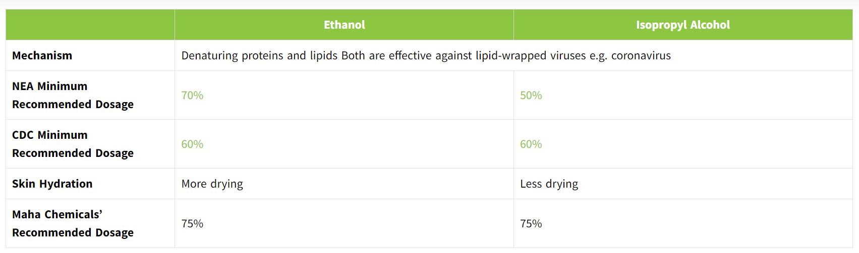Click the empty top-left green header cell
Viewport: 859px width, 253px height.
tap(90, 25)
